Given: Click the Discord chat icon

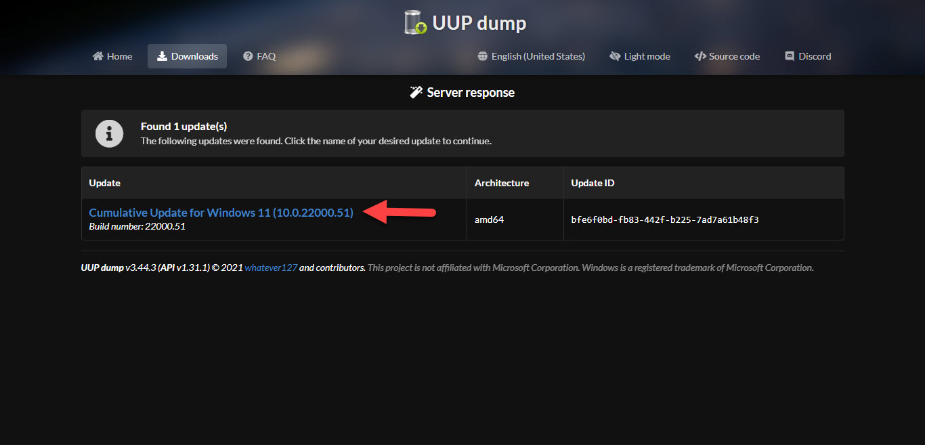Looking at the screenshot, I should point(789,56).
